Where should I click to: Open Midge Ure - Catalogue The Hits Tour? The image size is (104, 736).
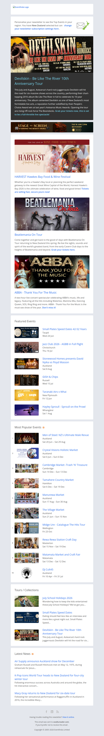click(64, 524)
